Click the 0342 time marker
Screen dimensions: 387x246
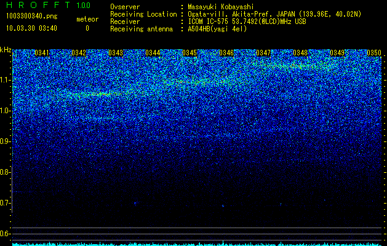(x=79, y=53)
